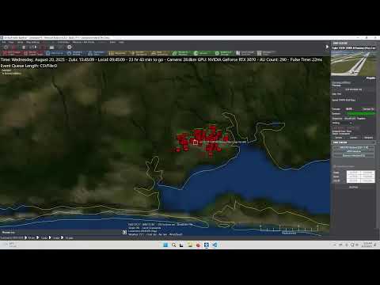The height and width of the screenshot is (285, 380).
Task: Click the bottom button in second sidebar panel
Action: [354, 156]
